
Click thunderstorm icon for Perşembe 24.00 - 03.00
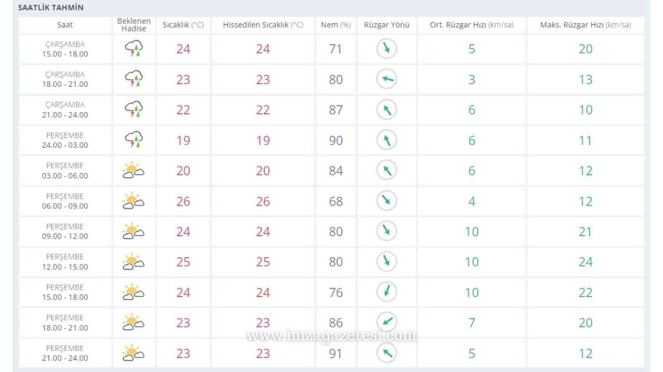point(134,140)
